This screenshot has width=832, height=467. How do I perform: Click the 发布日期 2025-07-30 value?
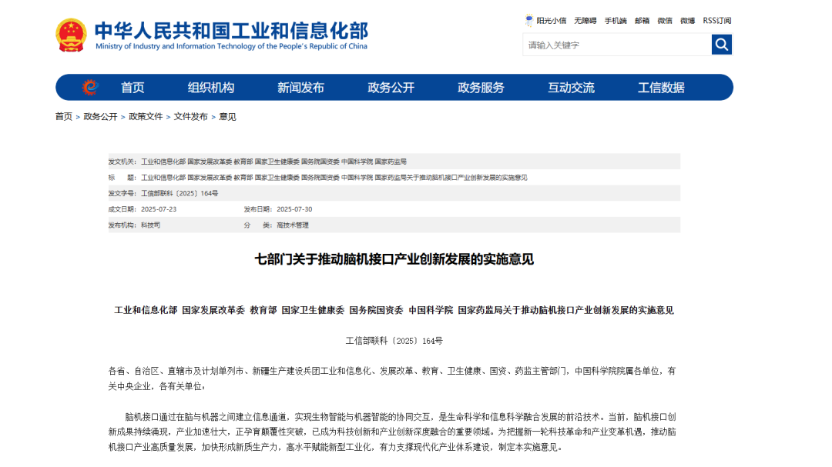coord(294,209)
